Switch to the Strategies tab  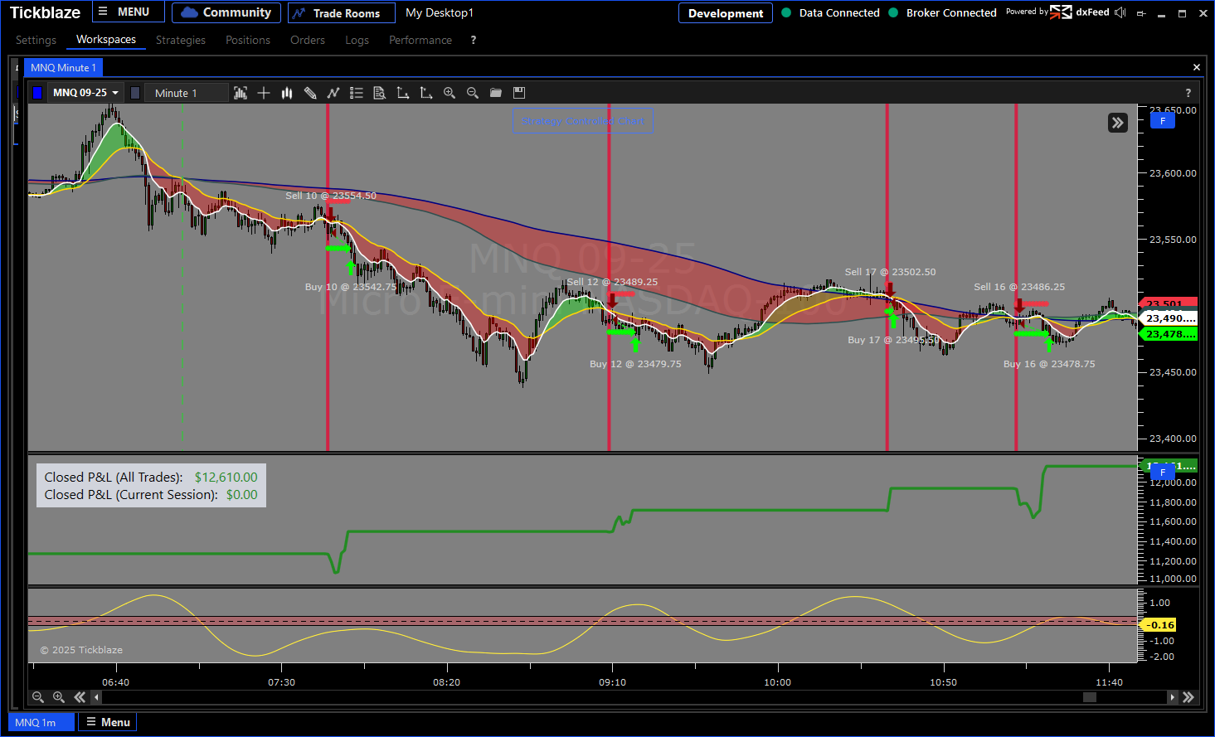tap(181, 40)
